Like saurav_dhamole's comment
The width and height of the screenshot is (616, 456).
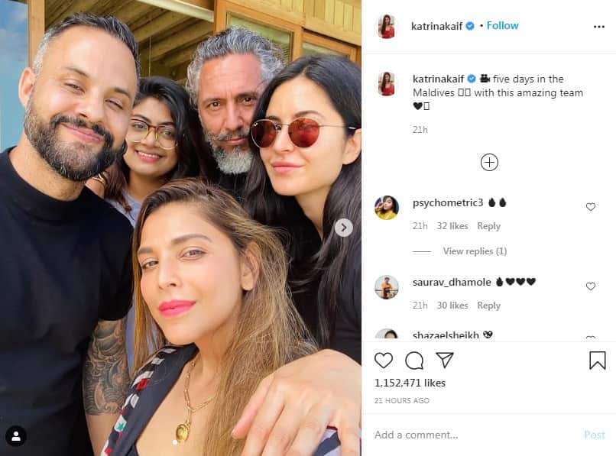click(591, 286)
